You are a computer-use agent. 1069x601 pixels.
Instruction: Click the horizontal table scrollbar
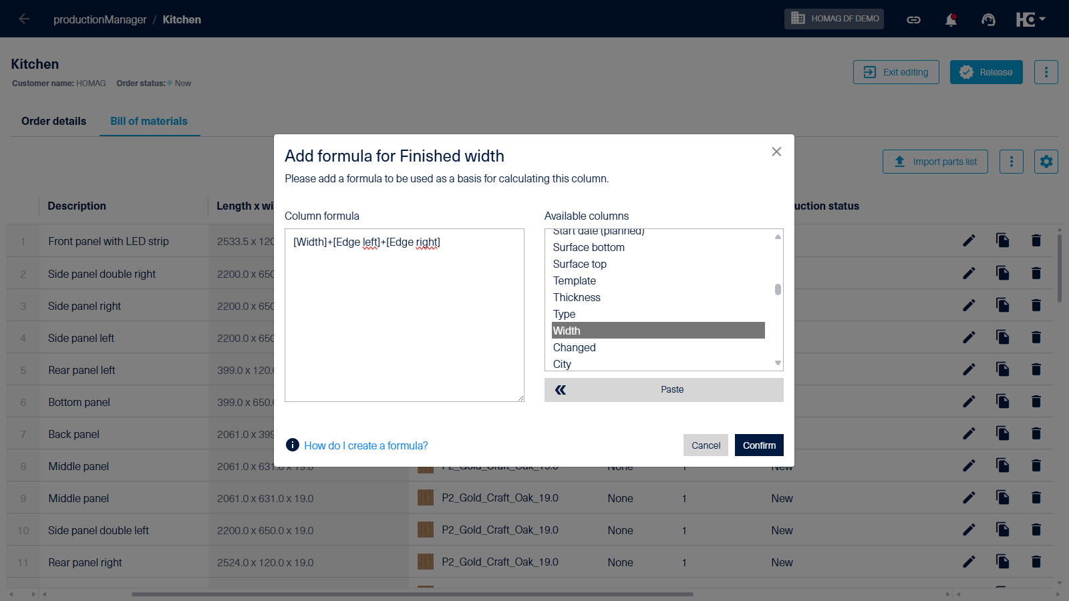click(x=412, y=594)
